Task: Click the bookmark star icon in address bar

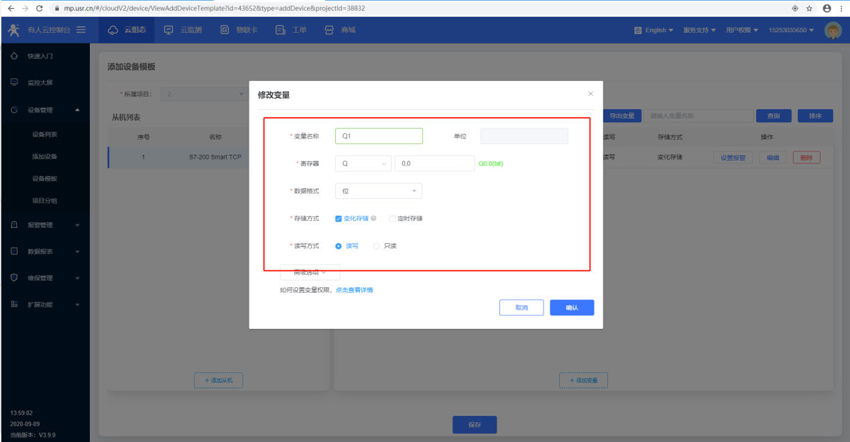Action: pos(809,8)
